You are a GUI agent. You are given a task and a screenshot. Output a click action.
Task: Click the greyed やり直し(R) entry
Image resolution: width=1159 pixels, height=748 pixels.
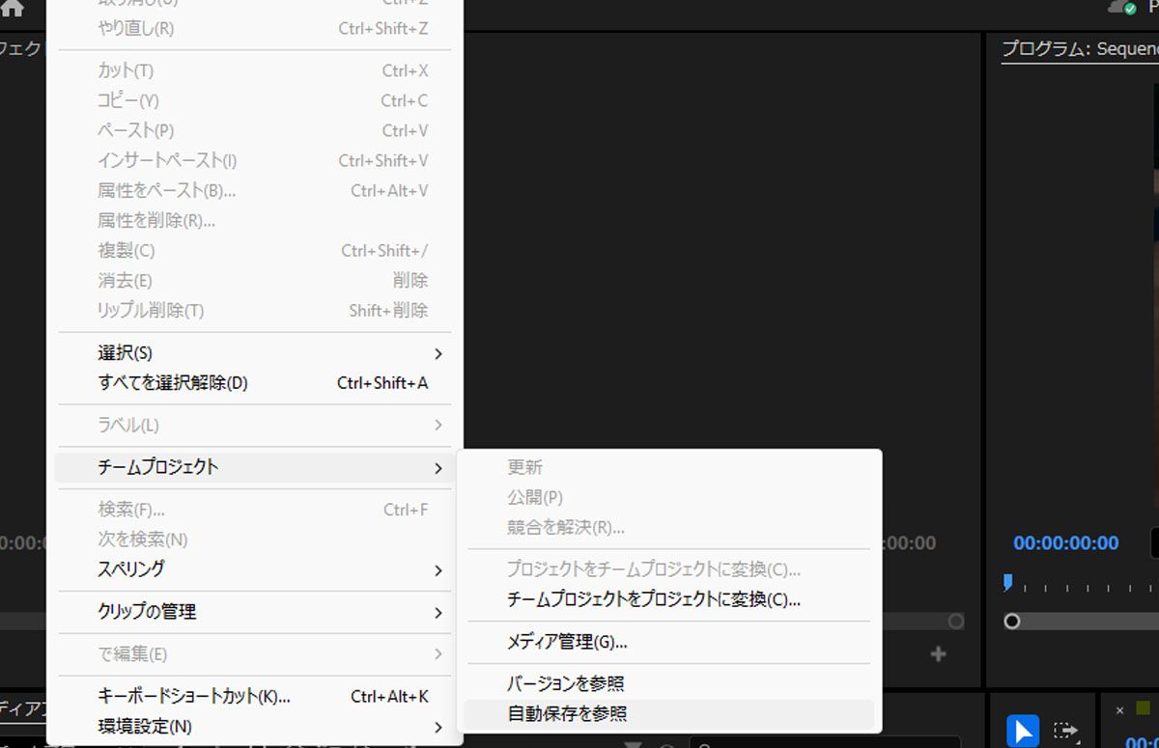tap(255, 29)
